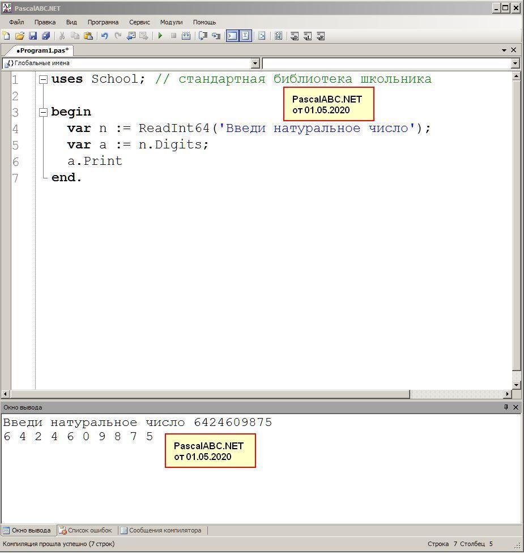Viewport: 524px width, 554px height.
Task: Toggle the input panel toolbar button
Action: [x=245, y=36]
